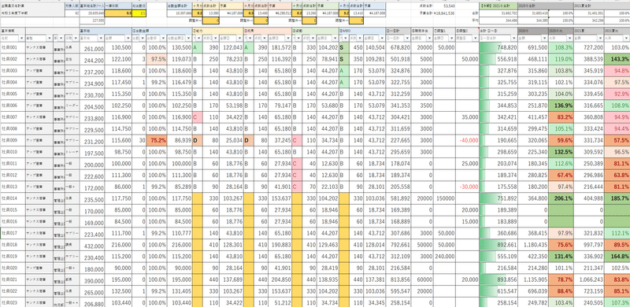Expand the 出勤率 filter dropdown

click(x=164, y=38)
